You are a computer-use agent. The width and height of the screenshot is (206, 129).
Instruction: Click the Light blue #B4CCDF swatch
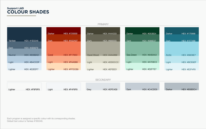(24, 60)
